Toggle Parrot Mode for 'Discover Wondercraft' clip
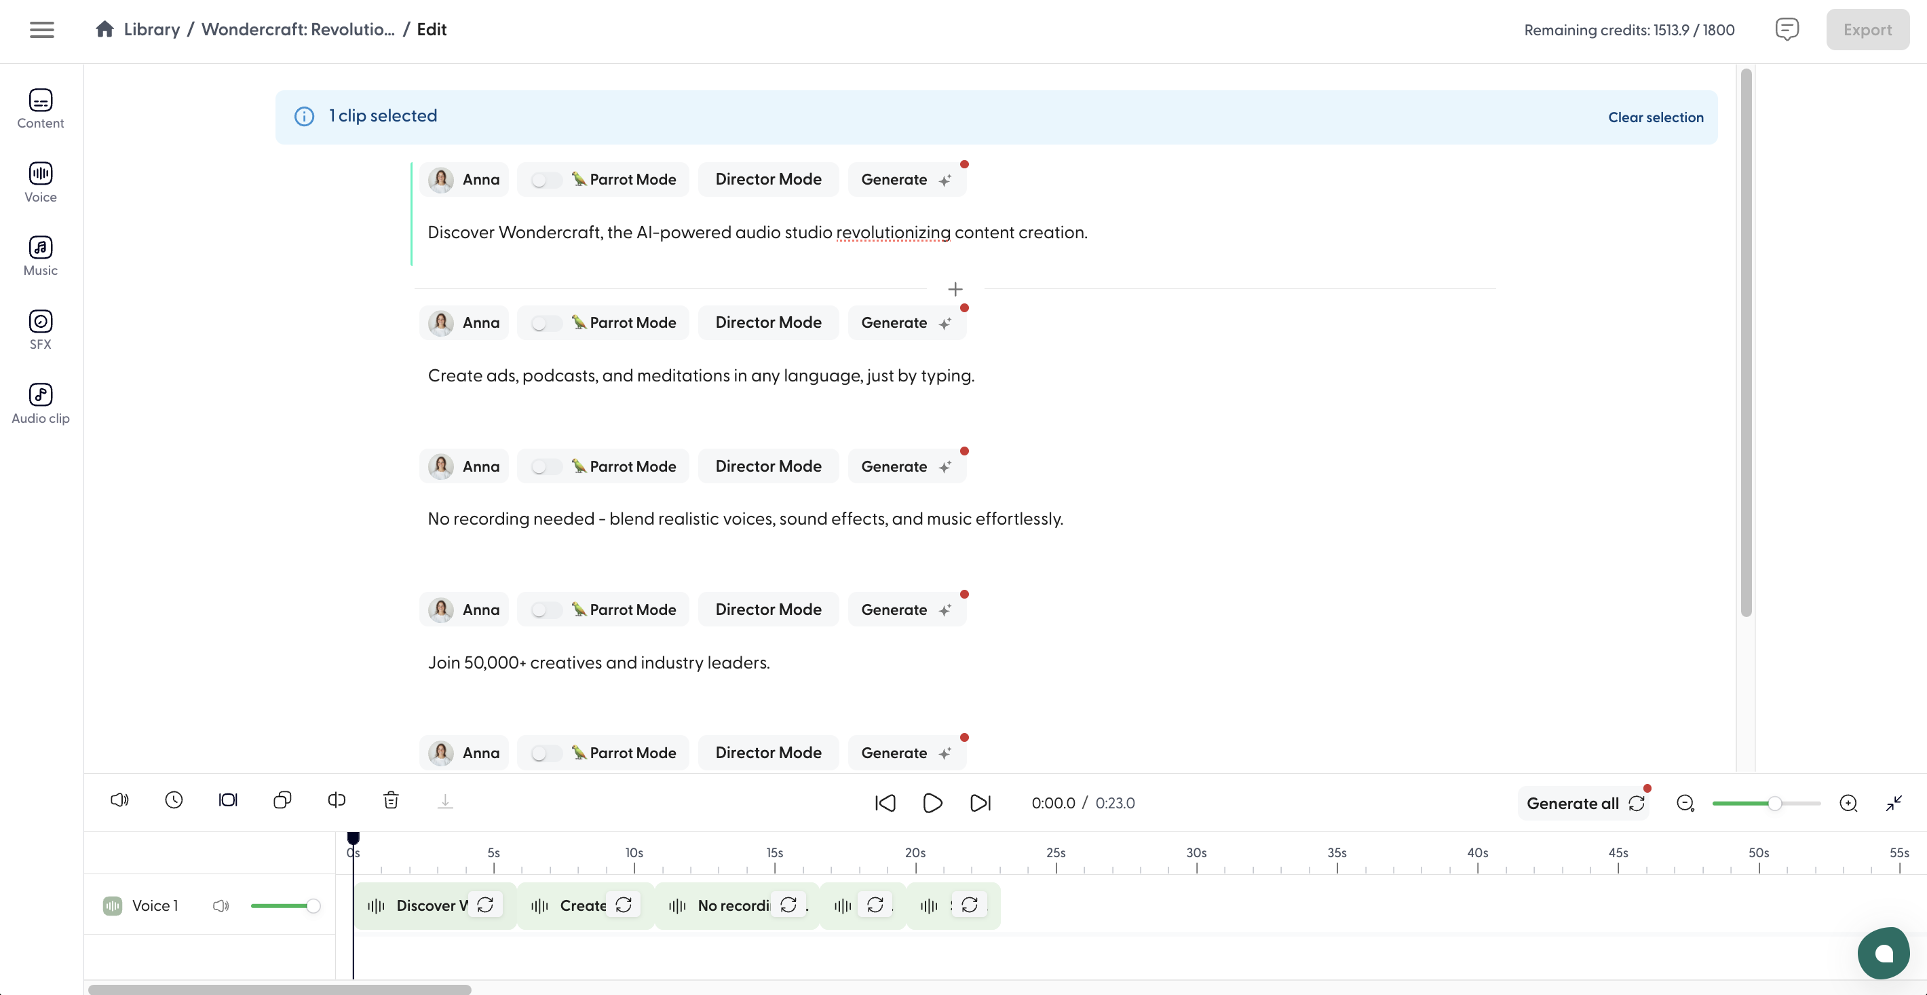1927x995 pixels. pos(546,180)
